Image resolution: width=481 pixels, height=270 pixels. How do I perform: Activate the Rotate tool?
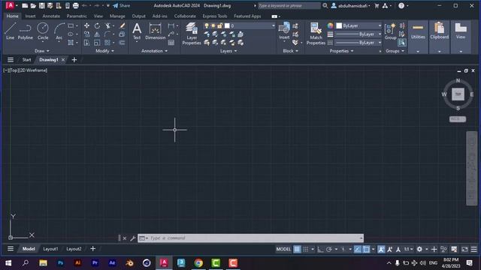[x=97, y=25]
